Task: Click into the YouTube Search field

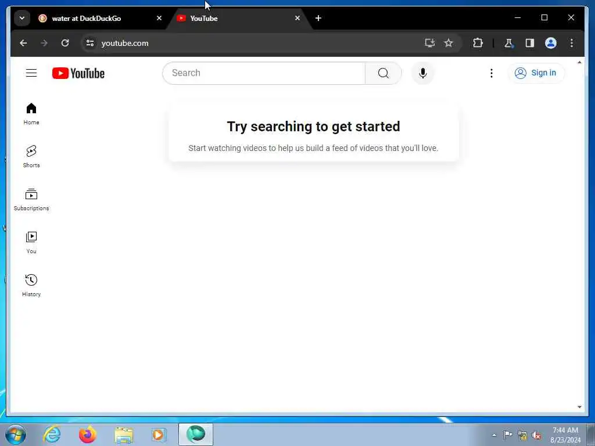Action: pyautogui.click(x=264, y=73)
